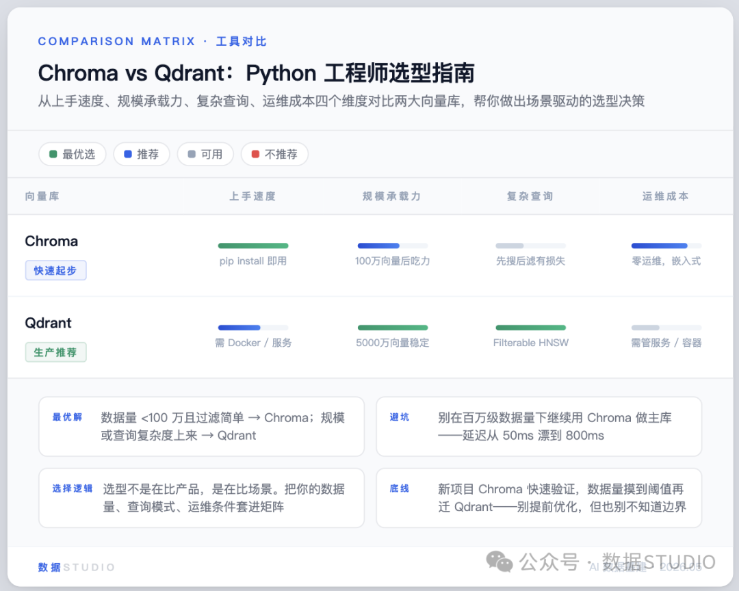Click the green bar above "pip install 即用"
This screenshot has height=591, width=739.
coord(253,246)
